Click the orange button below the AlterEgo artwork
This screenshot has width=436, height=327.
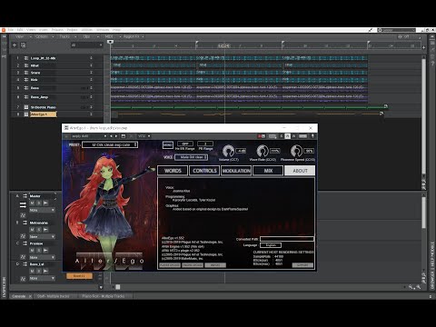[79, 276]
